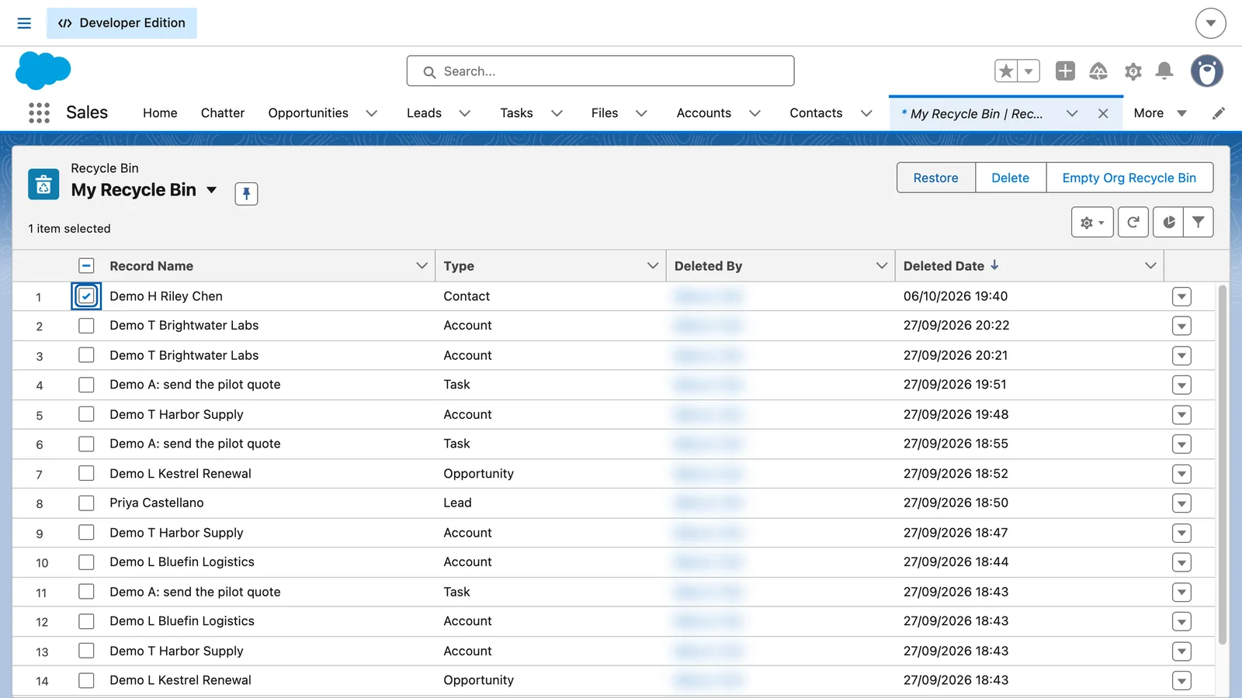1242x698 pixels.
Task: Select the Priya Castellano row checkbox
Action: (86, 503)
